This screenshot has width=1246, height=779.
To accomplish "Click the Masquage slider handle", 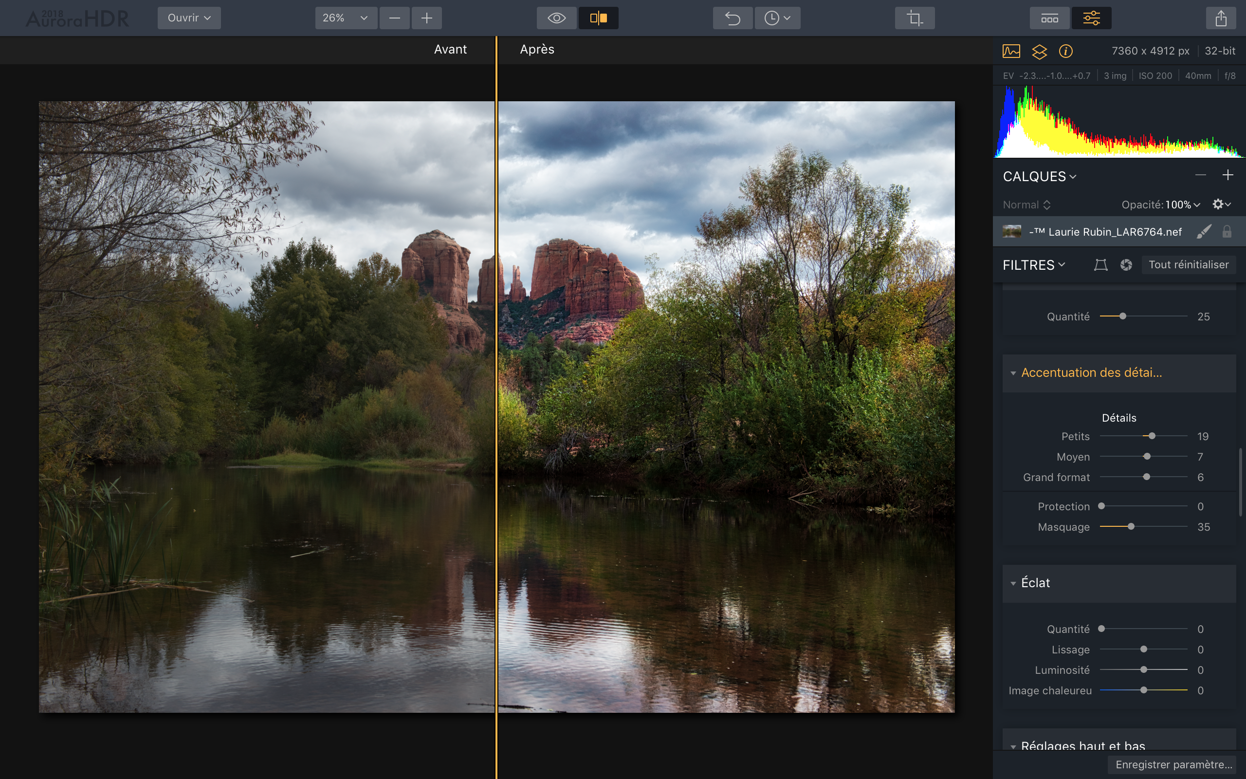I will [x=1131, y=526].
